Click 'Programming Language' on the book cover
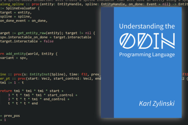The width and height of the screenshot is (188, 125). click(147, 55)
